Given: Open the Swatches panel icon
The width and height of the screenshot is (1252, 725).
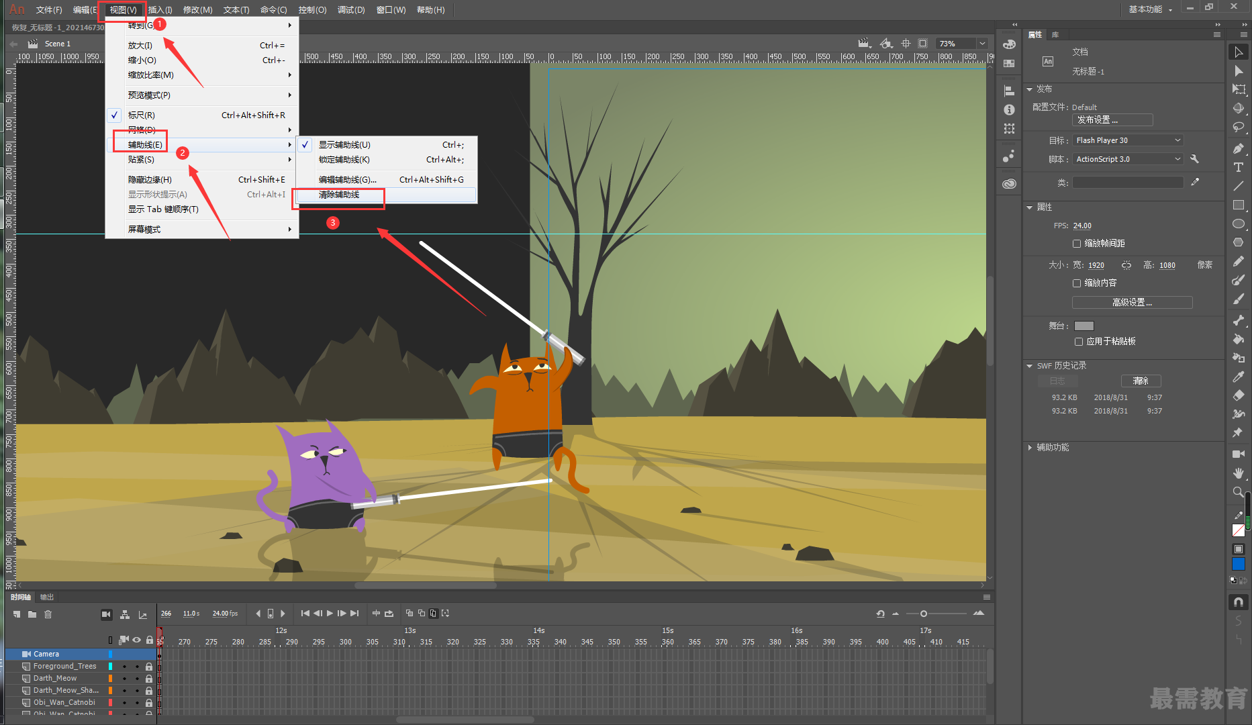Looking at the screenshot, I should tap(1009, 64).
